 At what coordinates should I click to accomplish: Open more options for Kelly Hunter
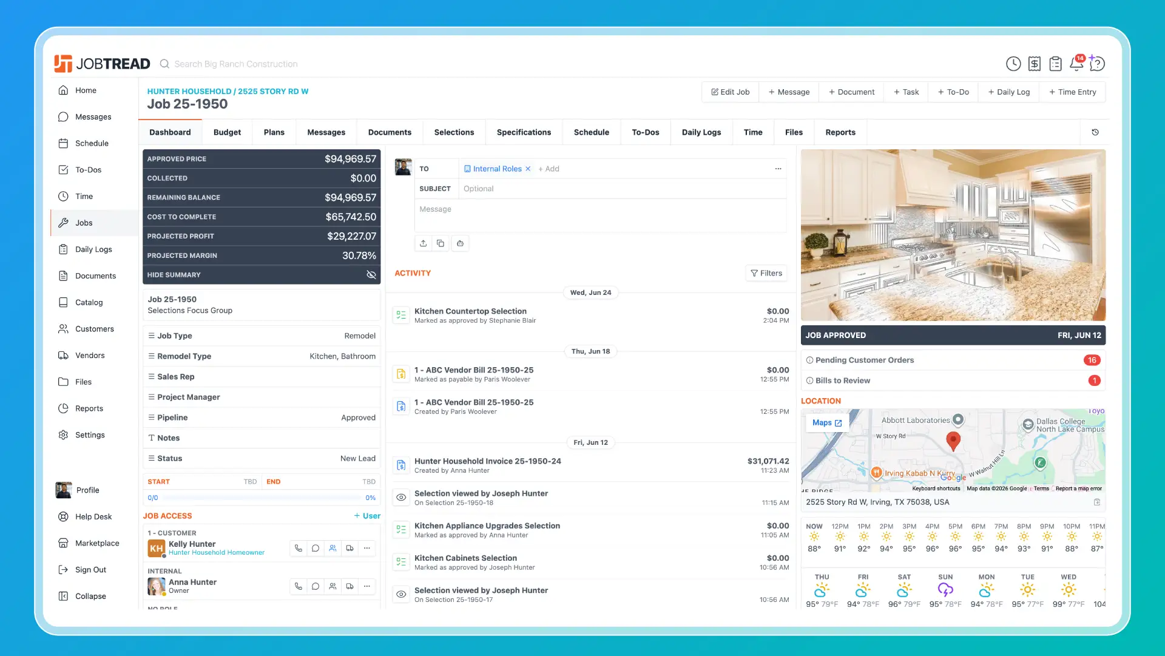pyautogui.click(x=367, y=548)
